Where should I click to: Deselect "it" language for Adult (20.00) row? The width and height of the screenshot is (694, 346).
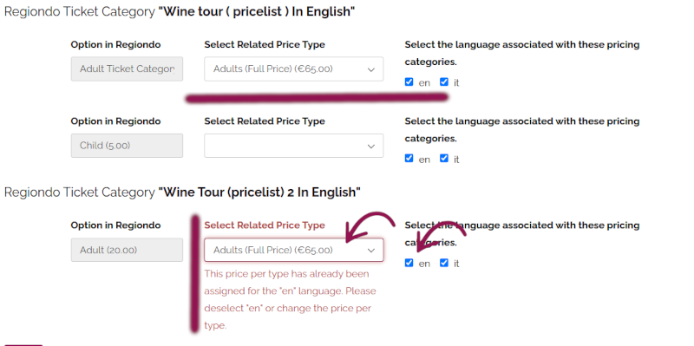(x=444, y=263)
